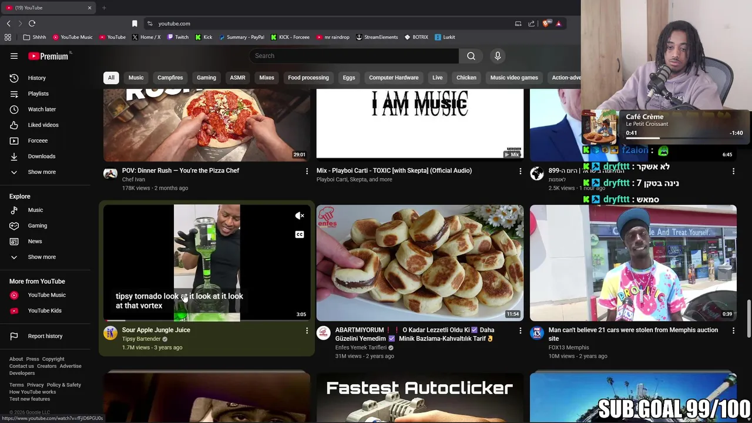The height and width of the screenshot is (423, 752).
Task: Click the bookmark icon beside address bar
Action: [135, 23]
